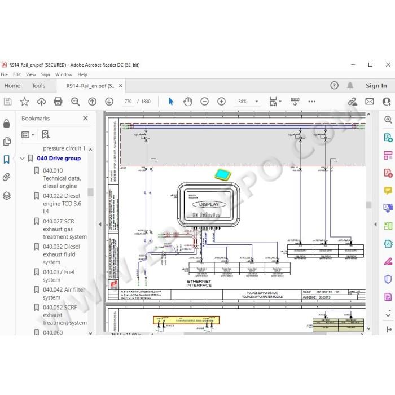Open bookmark options dropdown menu
This screenshot has height=395, width=395.
point(28,135)
